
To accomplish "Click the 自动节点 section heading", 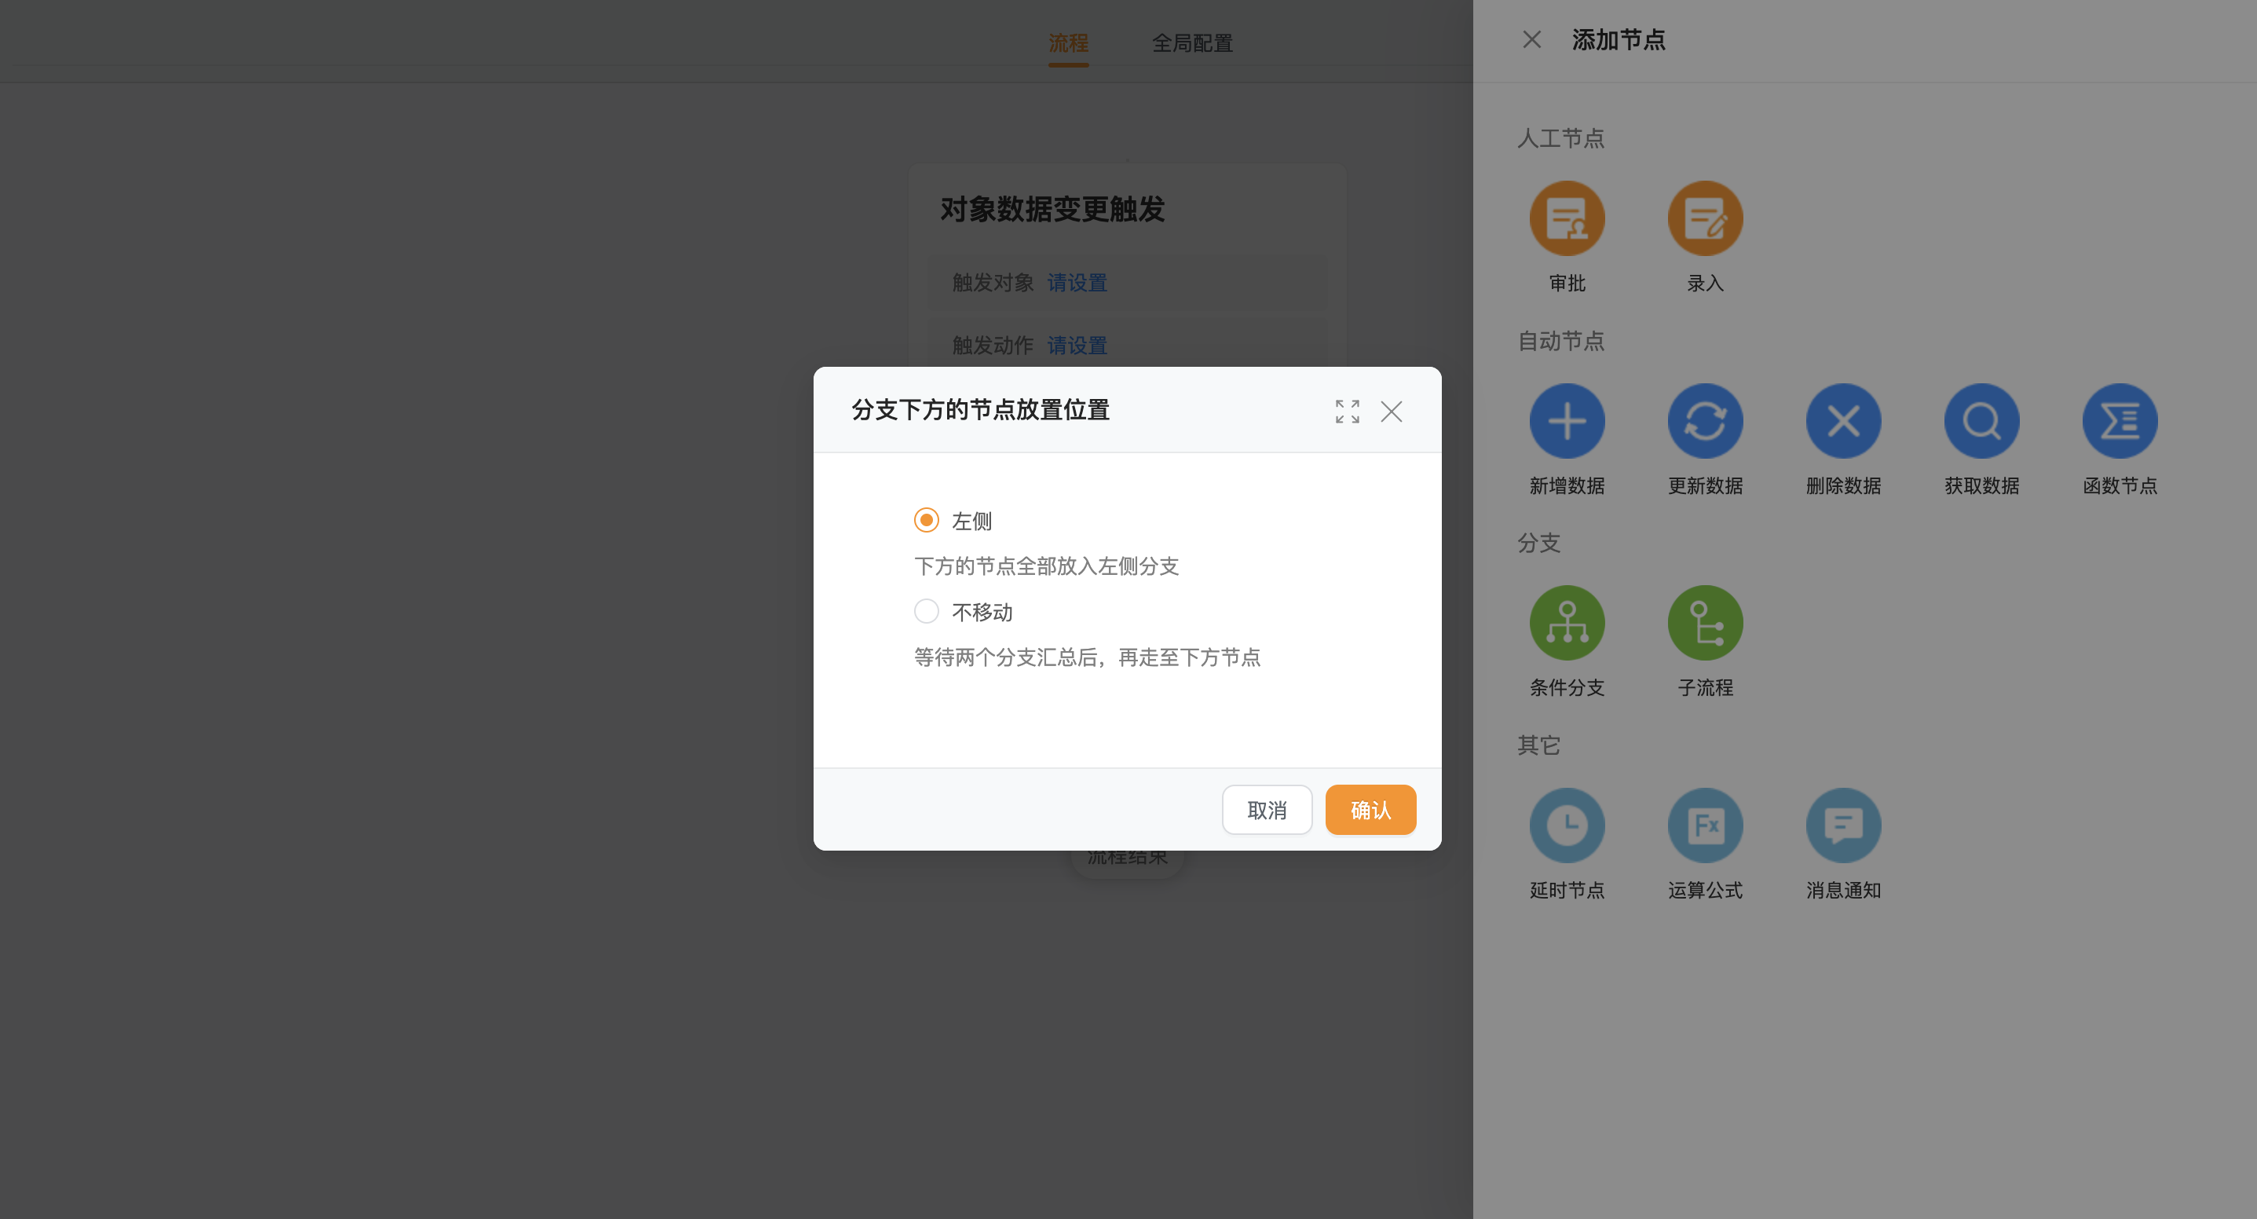I will click(1560, 341).
